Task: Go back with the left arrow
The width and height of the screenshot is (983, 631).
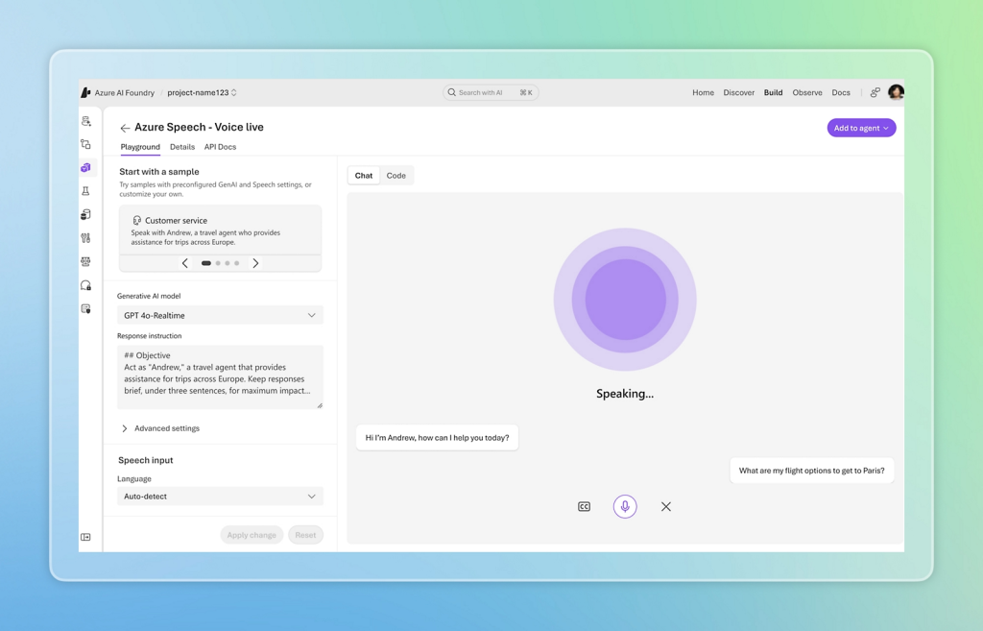Action: (125, 128)
